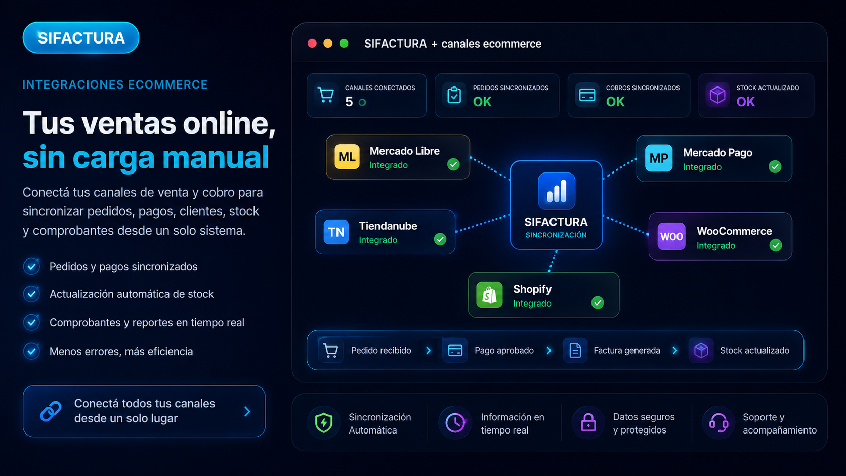Open the Mercado Libre integration card
Image resolution: width=846 pixels, height=476 pixels.
(398, 157)
